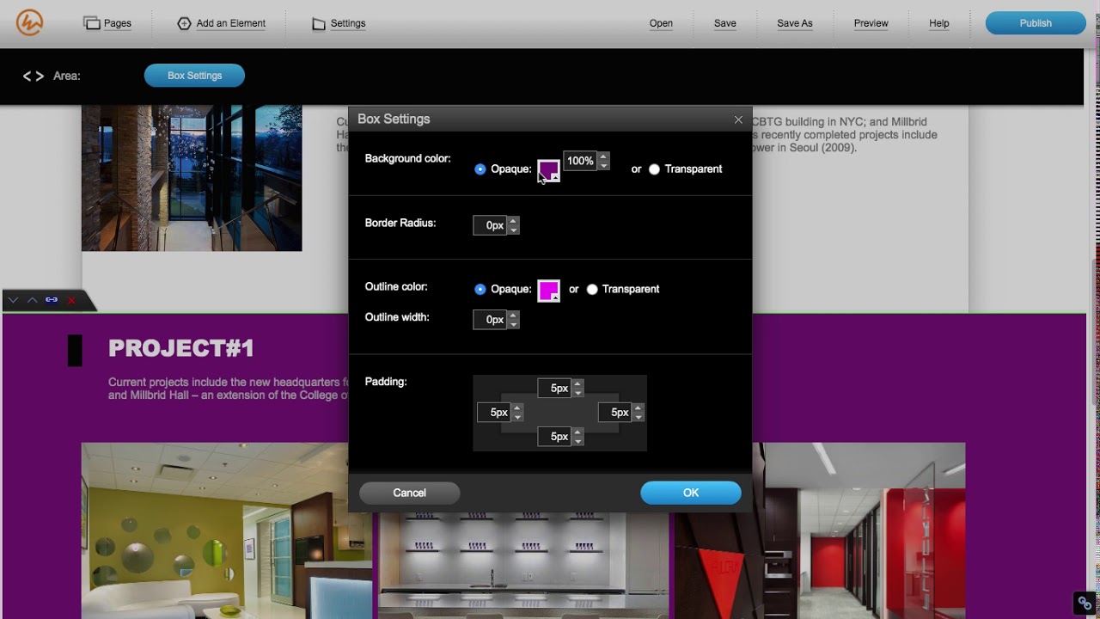Viewport: 1100px width, 619px height.
Task: Increase right padding with up arrow
Action: 638,408
